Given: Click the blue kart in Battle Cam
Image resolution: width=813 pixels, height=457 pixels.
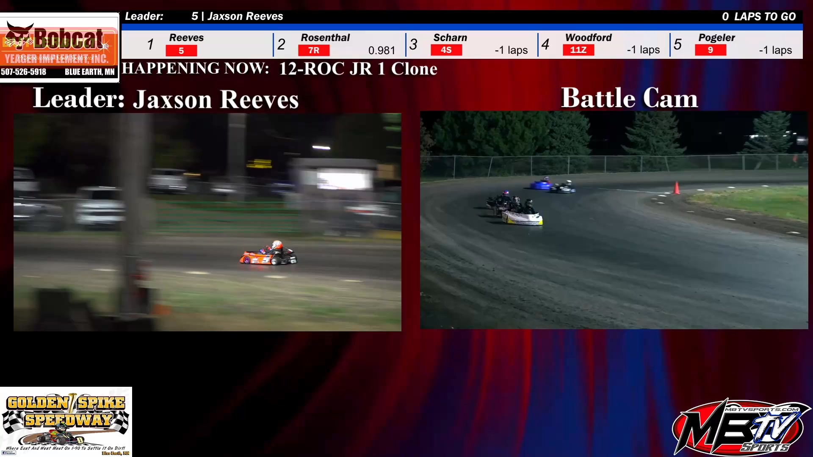Looking at the screenshot, I should point(541,184).
